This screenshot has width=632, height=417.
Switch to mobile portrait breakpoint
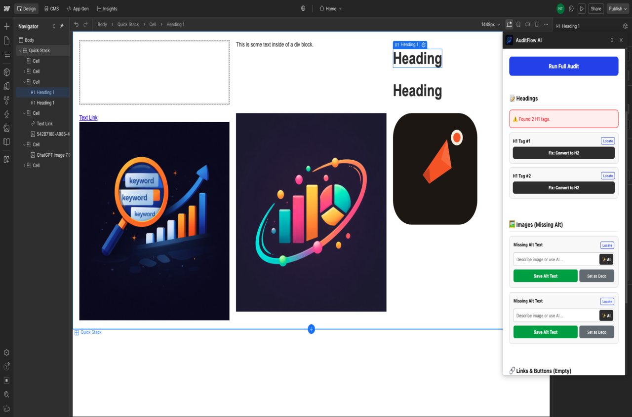click(x=536, y=24)
